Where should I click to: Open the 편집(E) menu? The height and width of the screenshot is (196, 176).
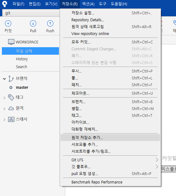point(35,4)
